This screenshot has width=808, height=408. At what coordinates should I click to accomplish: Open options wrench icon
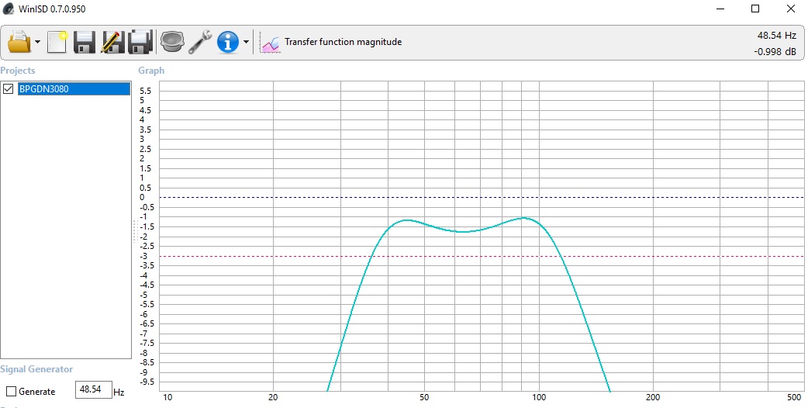(x=200, y=42)
